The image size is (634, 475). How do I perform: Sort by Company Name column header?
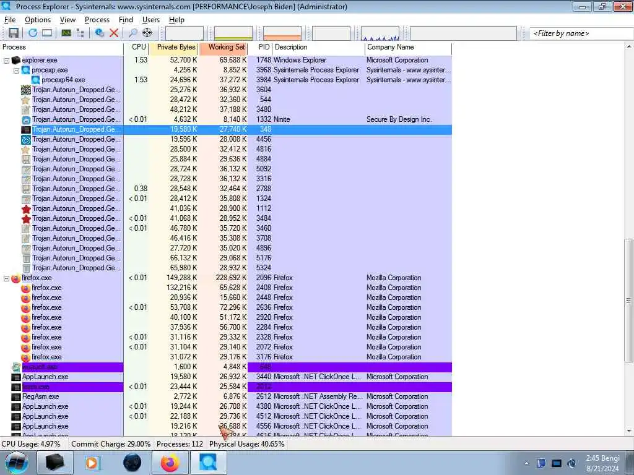408,47
